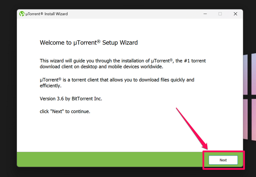The height and width of the screenshot is (177, 256).
Task: Click the µTorrent logo icon in title bar
Action: point(22,14)
